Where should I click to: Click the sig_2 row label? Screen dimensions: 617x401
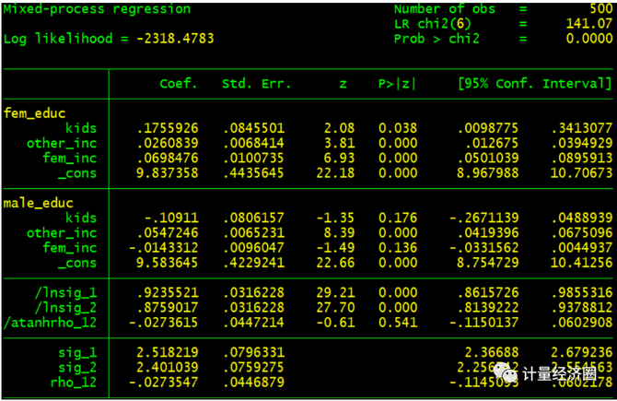tap(77, 368)
